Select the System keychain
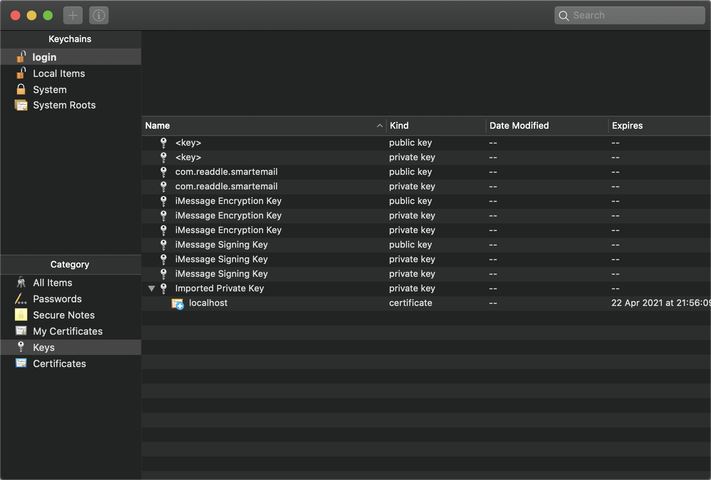This screenshot has height=480, width=711. [71, 89]
